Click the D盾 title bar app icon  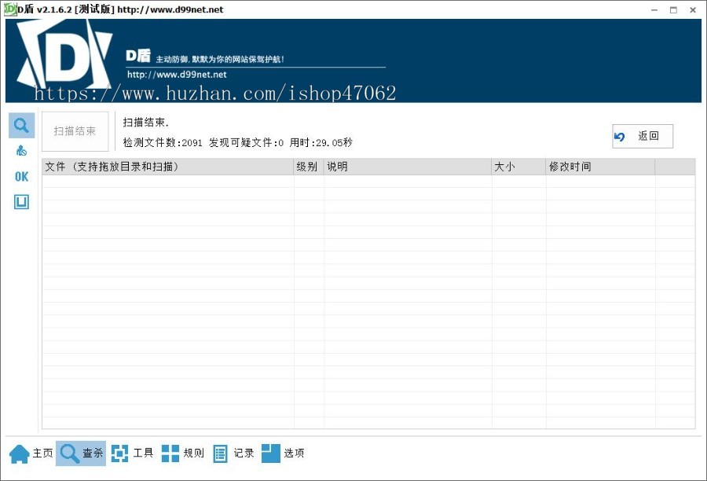click(x=10, y=9)
